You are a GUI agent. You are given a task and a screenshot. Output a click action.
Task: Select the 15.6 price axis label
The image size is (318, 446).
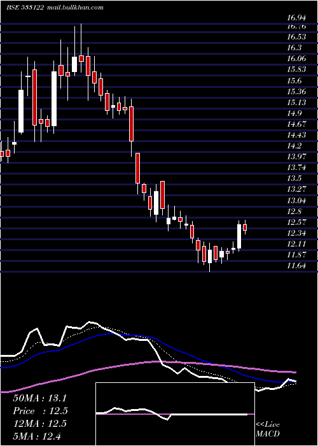(x=294, y=81)
